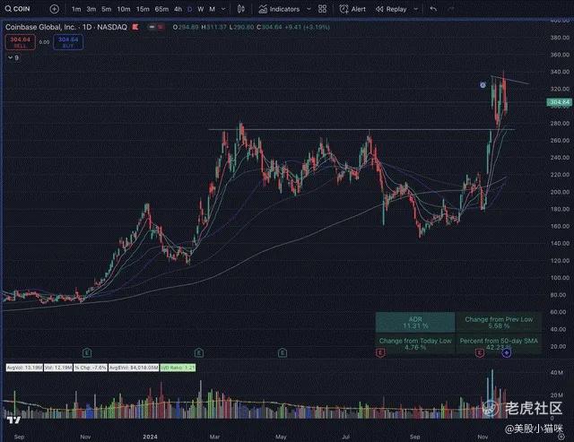Click the blue circular event marker near November
The width and height of the screenshot is (574, 442).
[x=507, y=352]
